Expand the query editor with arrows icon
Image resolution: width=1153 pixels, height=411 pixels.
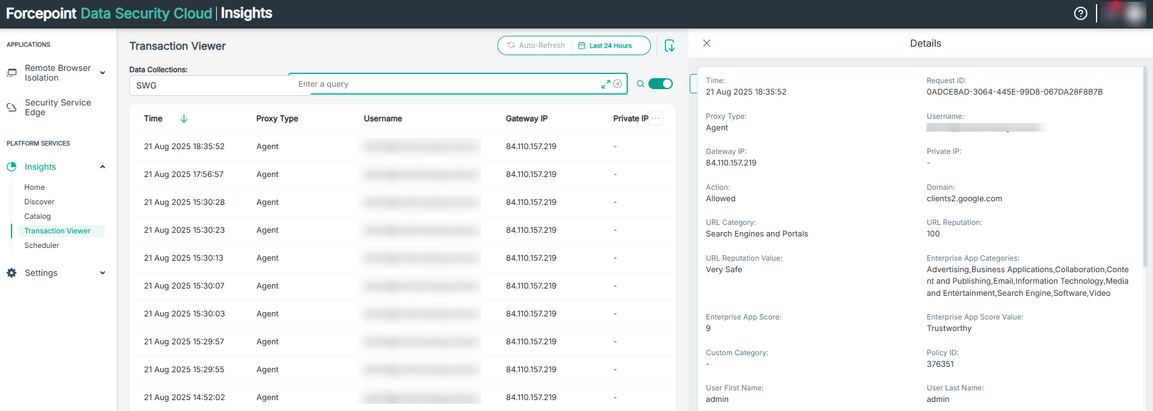point(605,84)
